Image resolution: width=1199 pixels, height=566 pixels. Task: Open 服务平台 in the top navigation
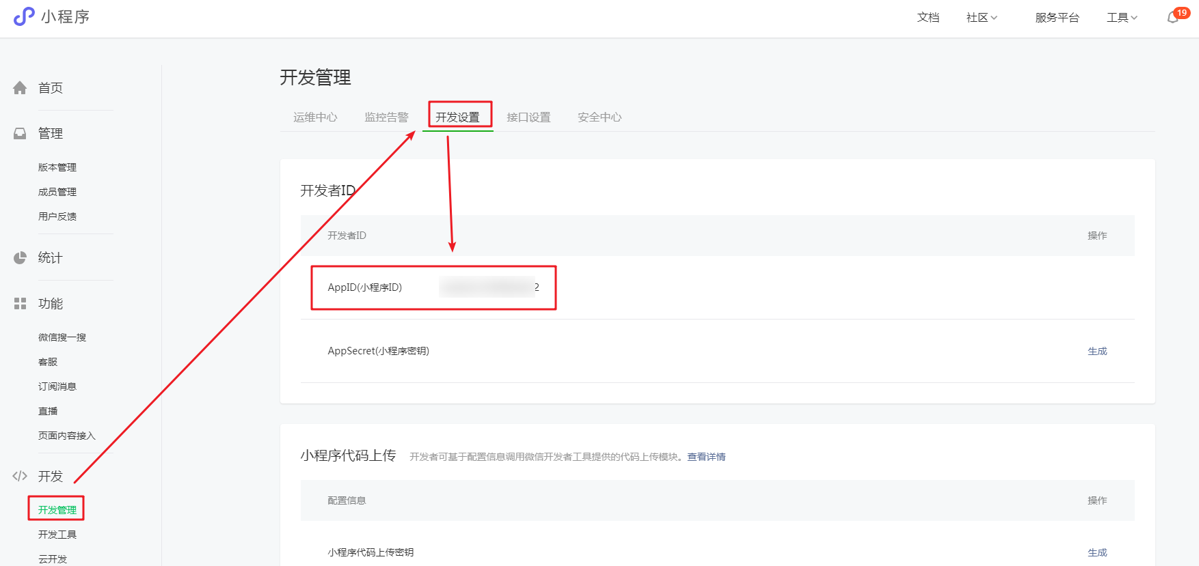(x=1057, y=18)
